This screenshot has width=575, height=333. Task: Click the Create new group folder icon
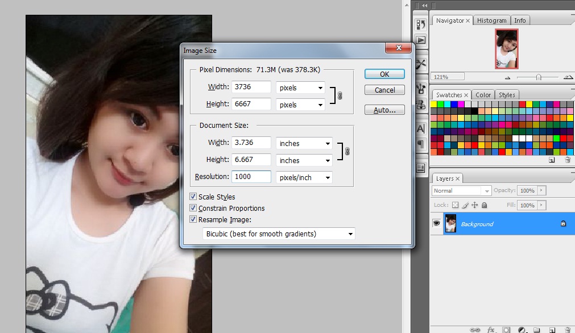pyautogui.click(x=536, y=329)
